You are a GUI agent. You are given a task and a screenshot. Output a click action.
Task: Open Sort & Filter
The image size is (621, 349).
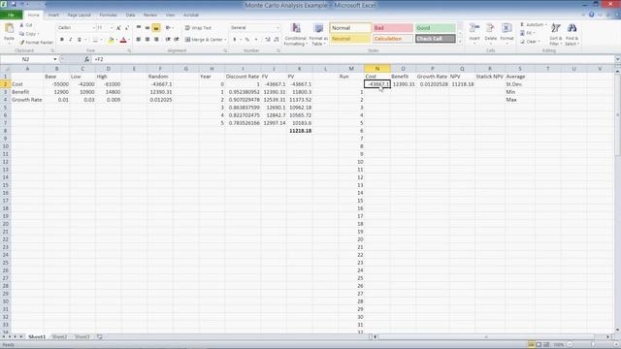point(556,35)
